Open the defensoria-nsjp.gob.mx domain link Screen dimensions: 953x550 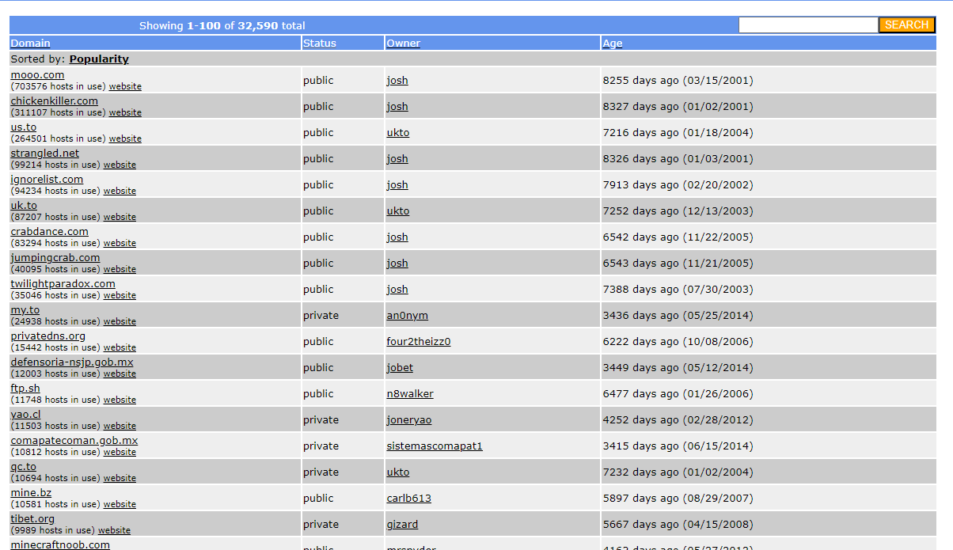(72, 362)
